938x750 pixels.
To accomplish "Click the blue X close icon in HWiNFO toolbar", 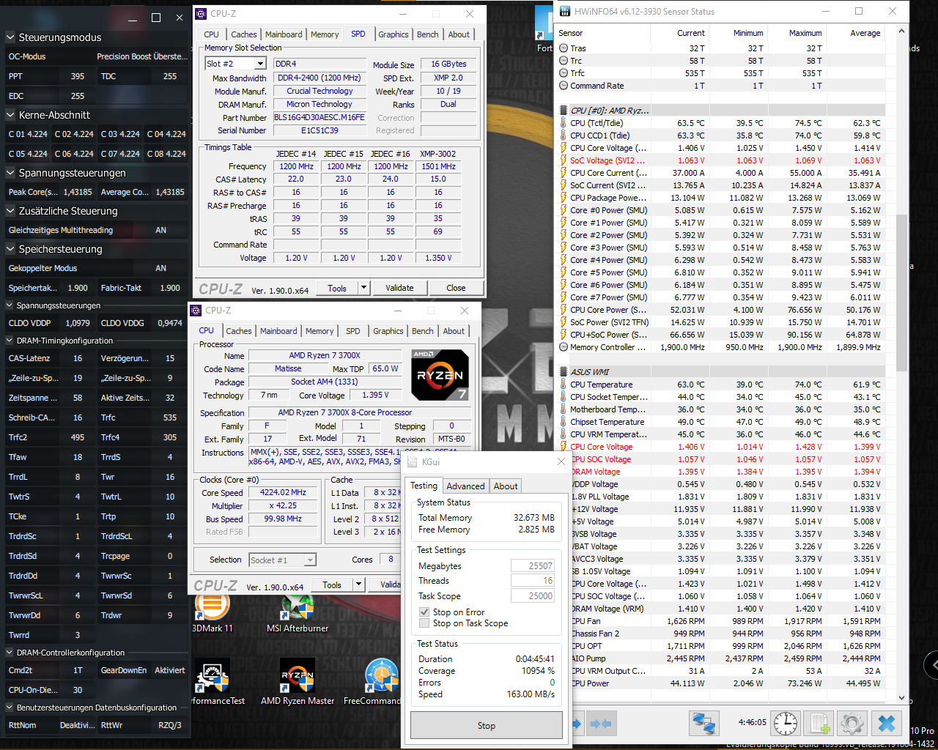I will 887,724.
